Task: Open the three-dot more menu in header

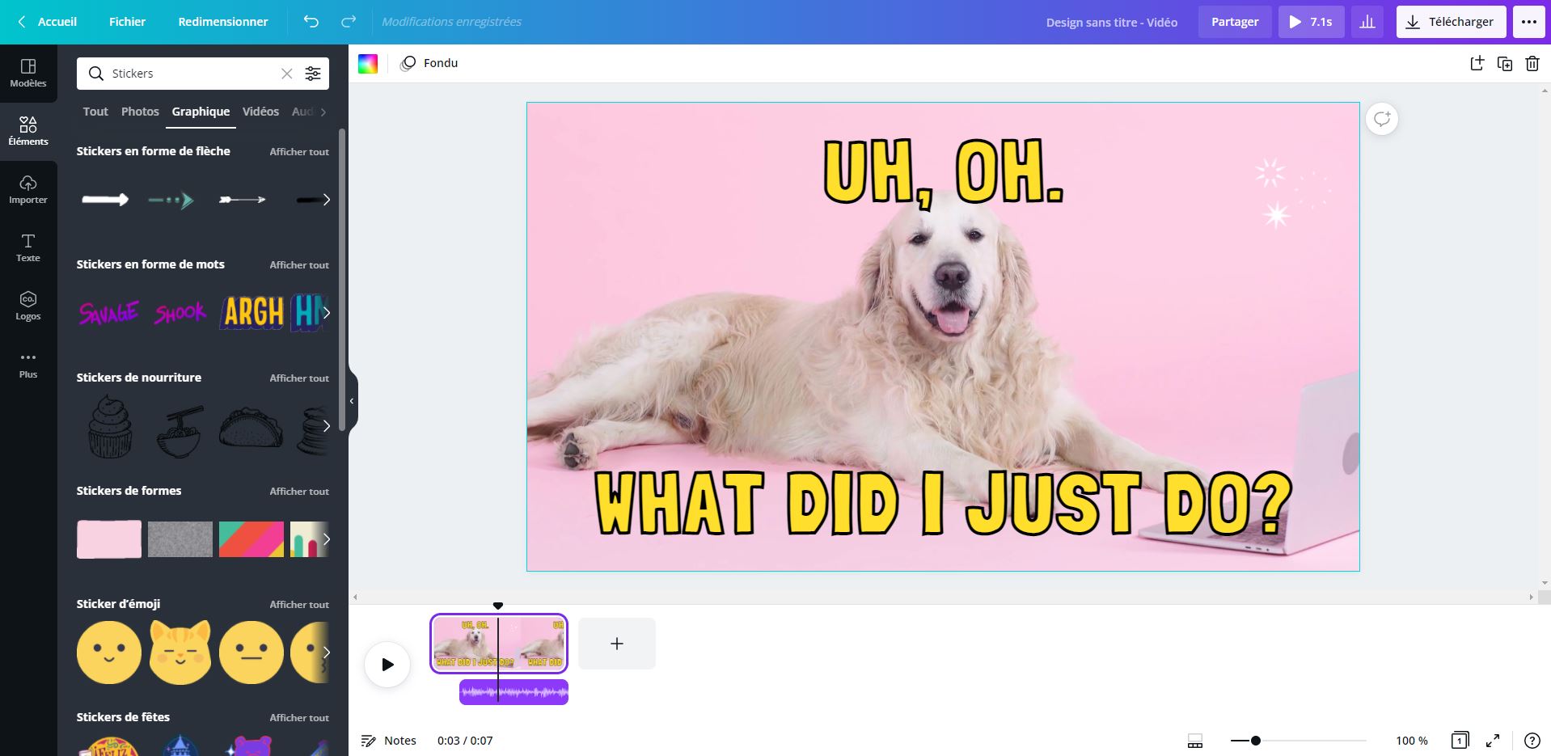Action: (1528, 22)
